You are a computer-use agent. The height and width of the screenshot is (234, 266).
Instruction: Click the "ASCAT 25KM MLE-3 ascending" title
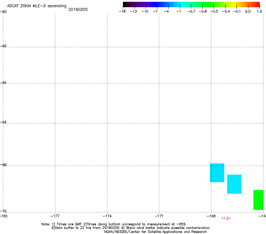coord(37,6)
